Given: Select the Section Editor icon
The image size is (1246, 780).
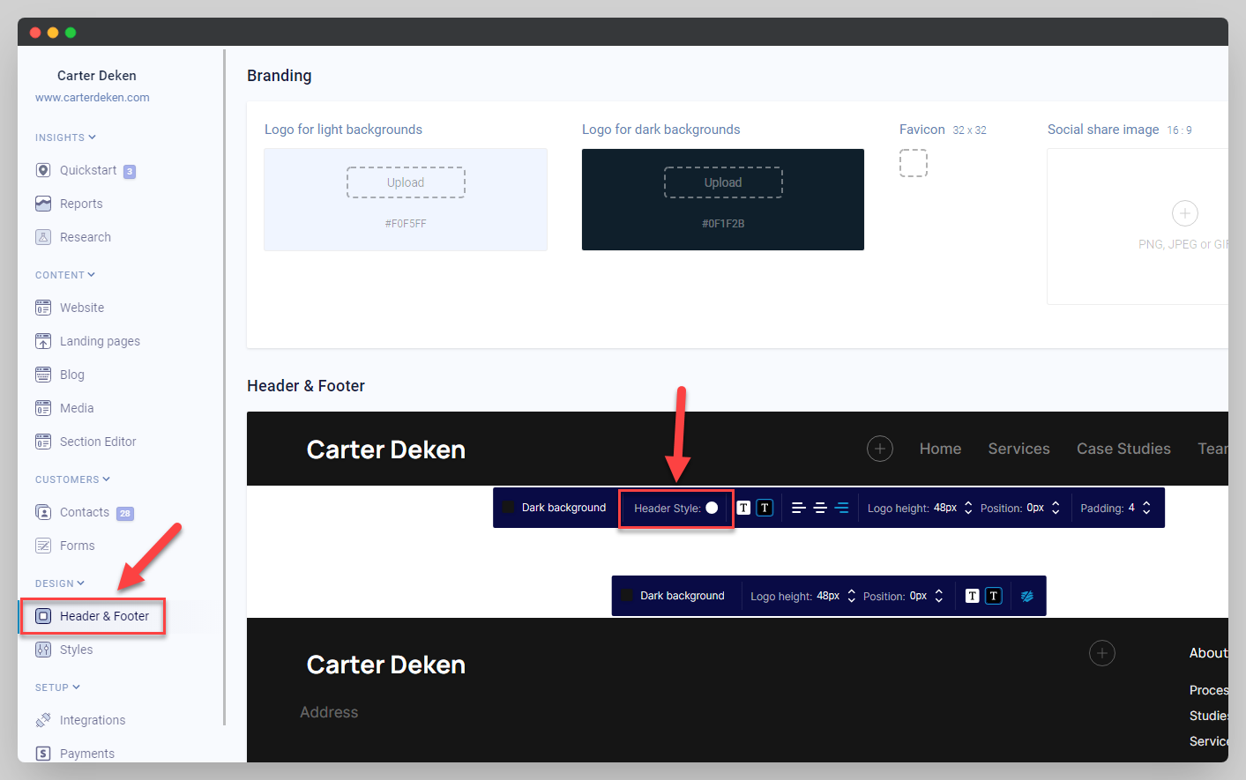Looking at the screenshot, I should [43, 442].
